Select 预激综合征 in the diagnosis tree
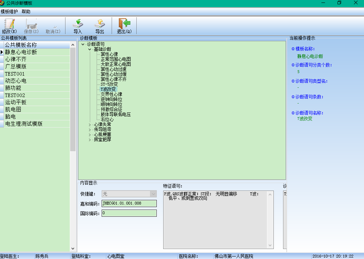Image resolution: width=364 pixels, height=259 pixels. click(x=111, y=109)
